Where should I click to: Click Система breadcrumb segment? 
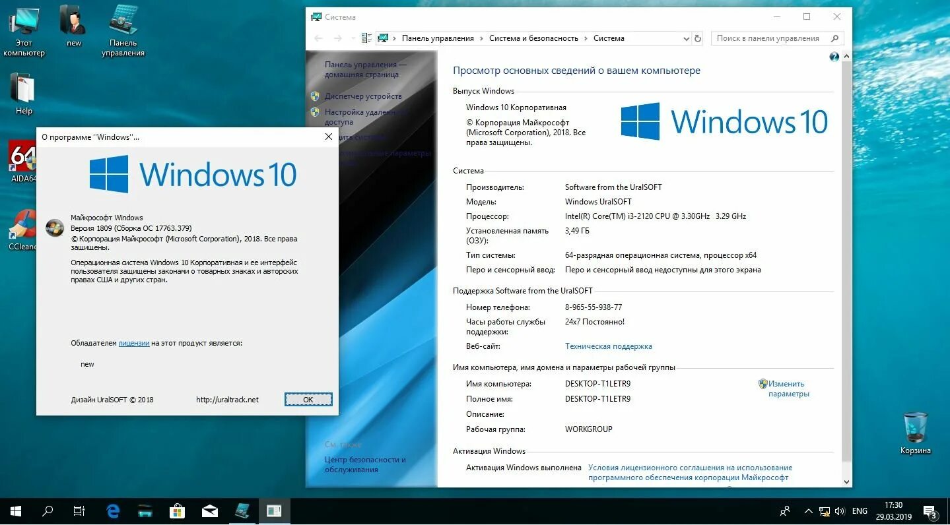point(609,38)
